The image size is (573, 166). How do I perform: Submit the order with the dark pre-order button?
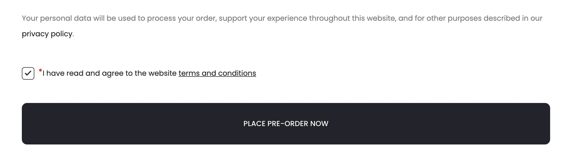pos(286,124)
